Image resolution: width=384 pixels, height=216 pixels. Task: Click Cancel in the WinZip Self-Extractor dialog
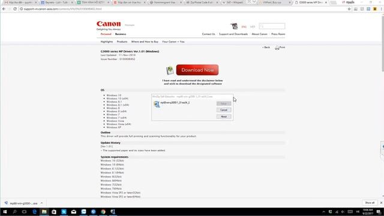(224, 110)
